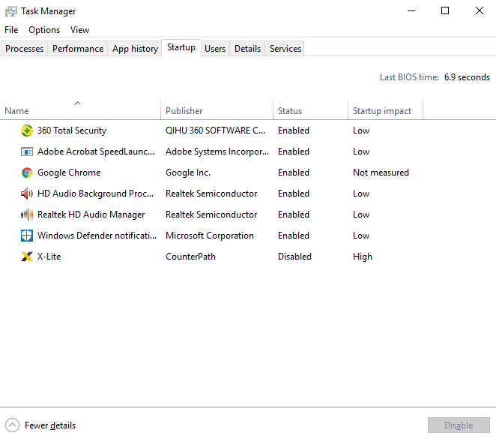Viewport: 496px width, 442px height.
Task: Switch to the Services tab
Action: 285,49
